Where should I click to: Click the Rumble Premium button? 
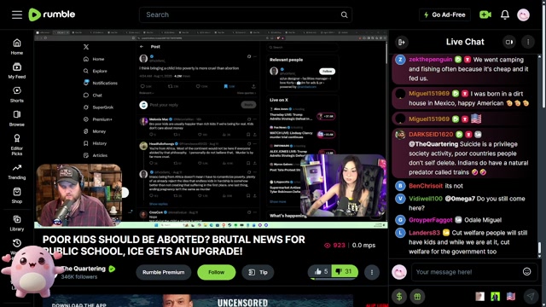[163, 272]
